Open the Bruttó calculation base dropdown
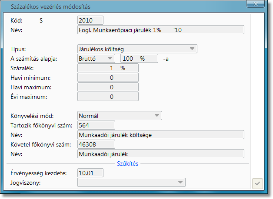This screenshot has width=273, height=199. pyautogui.click(x=96, y=59)
